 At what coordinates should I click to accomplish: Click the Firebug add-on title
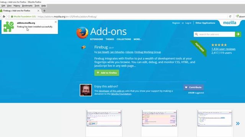(101, 47)
